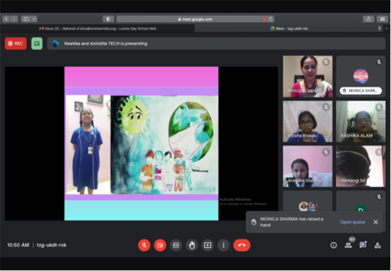Show the participants list icon
Image resolution: width=391 pixels, height=271 pixels.
348,245
